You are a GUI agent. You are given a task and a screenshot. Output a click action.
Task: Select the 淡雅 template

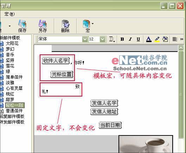tap(10, 83)
